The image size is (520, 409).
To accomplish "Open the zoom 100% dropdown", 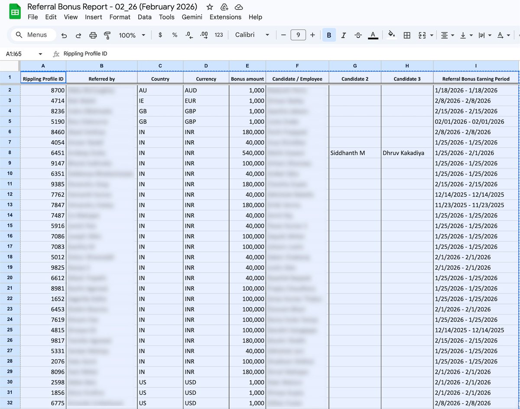I will tap(132, 35).
